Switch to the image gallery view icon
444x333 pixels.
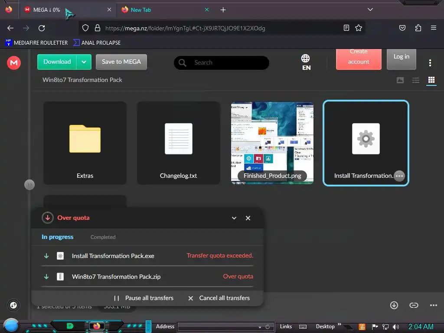(400, 80)
